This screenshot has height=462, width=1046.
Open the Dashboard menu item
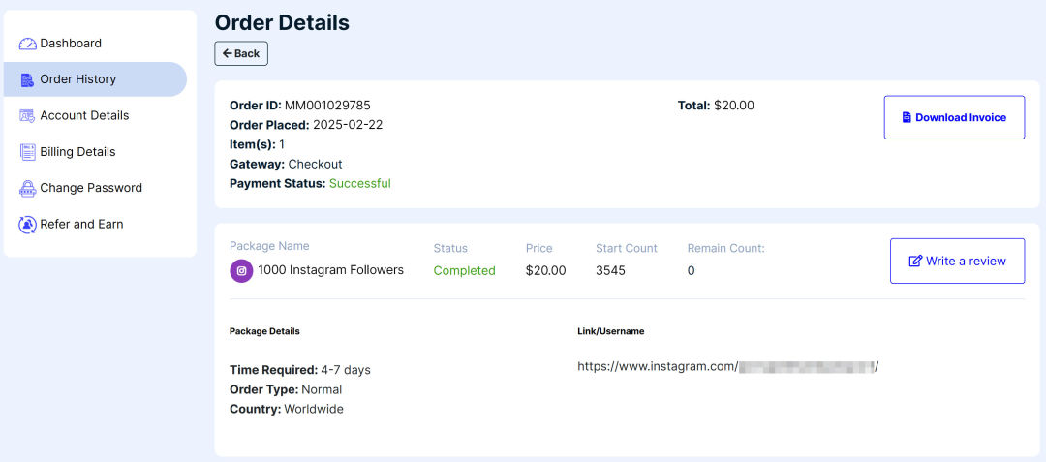click(71, 44)
